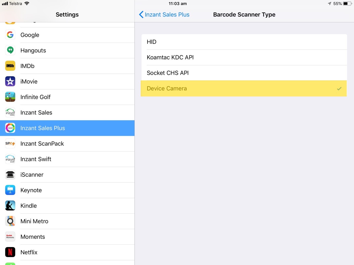Choose Koamtac KDC API option

tap(244, 57)
